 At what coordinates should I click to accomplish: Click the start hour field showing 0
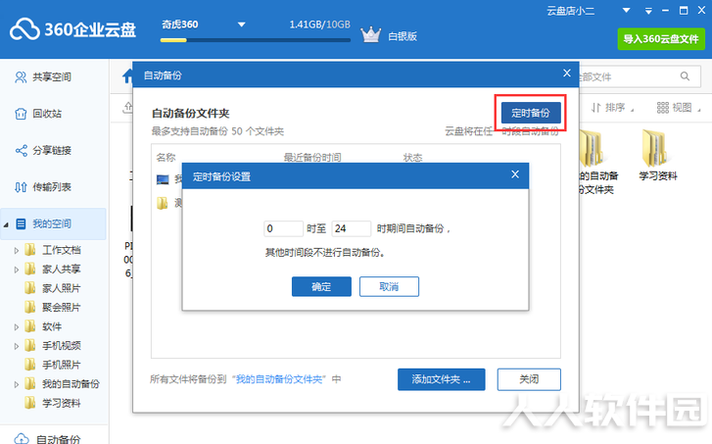(283, 228)
